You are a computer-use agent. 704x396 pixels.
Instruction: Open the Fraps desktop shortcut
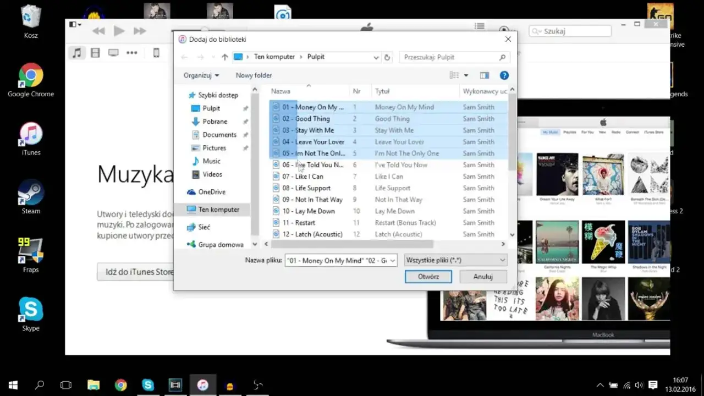pos(31,255)
